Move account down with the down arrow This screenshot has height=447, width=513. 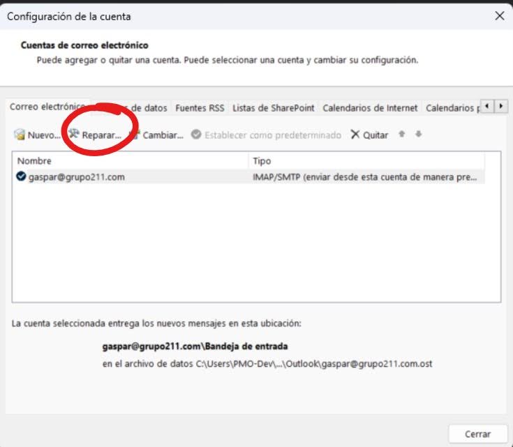click(x=419, y=134)
